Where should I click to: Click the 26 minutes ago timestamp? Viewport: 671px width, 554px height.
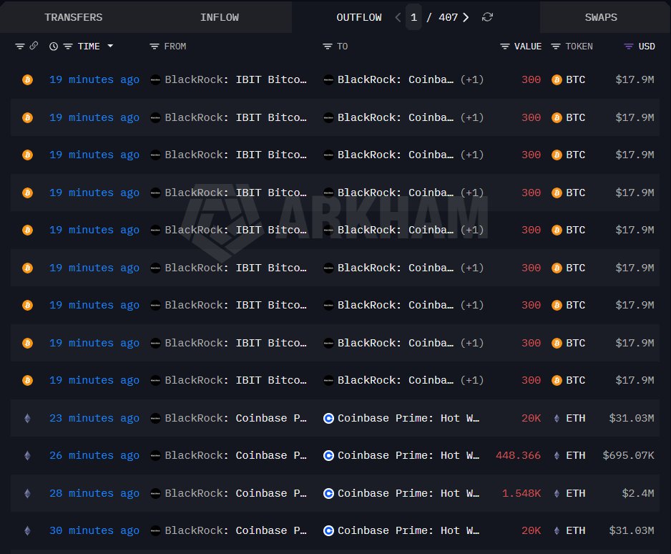[x=94, y=455]
